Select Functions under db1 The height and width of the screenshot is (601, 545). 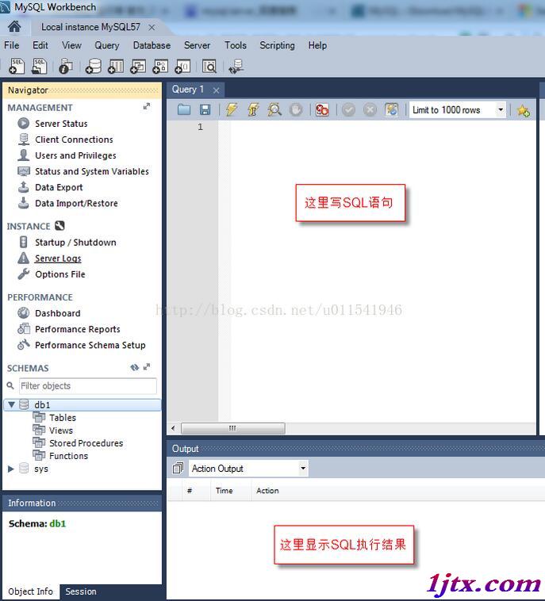pos(69,456)
